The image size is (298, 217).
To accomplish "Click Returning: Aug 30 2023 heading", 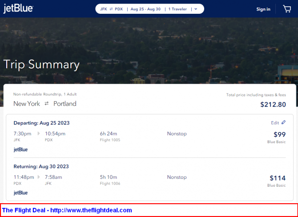I will click(41, 167).
